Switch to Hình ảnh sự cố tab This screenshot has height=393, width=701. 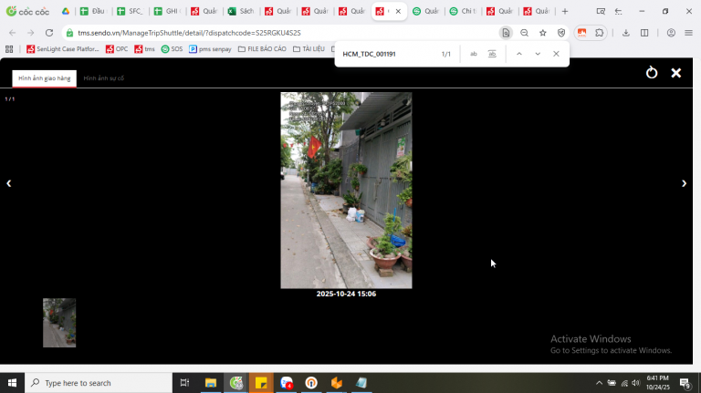104,78
